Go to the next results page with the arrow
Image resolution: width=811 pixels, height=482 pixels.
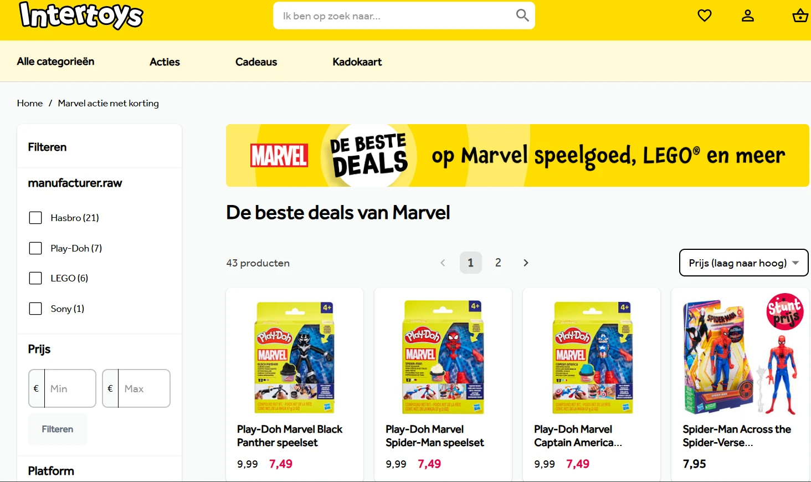pos(525,263)
